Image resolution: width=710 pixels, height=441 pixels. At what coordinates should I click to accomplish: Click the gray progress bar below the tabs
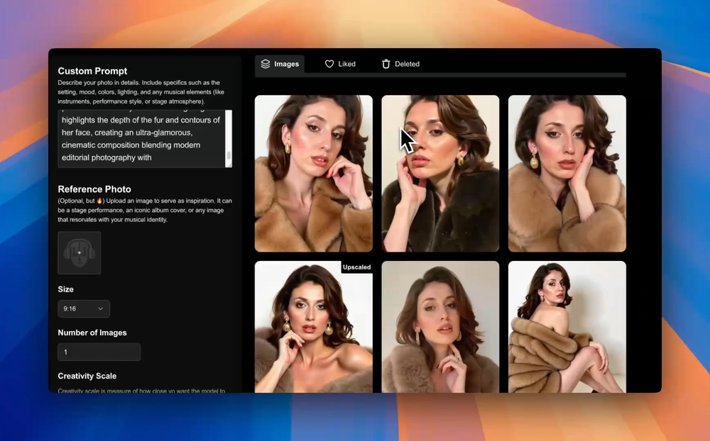point(440,75)
